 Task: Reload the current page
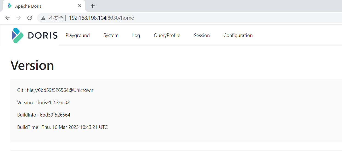[30, 18]
